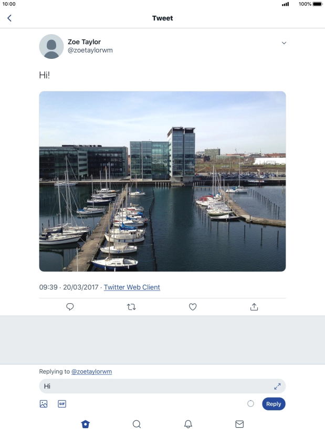Share the tweet via share icon
Viewport: 325px width, 434px height.
(254, 307)
